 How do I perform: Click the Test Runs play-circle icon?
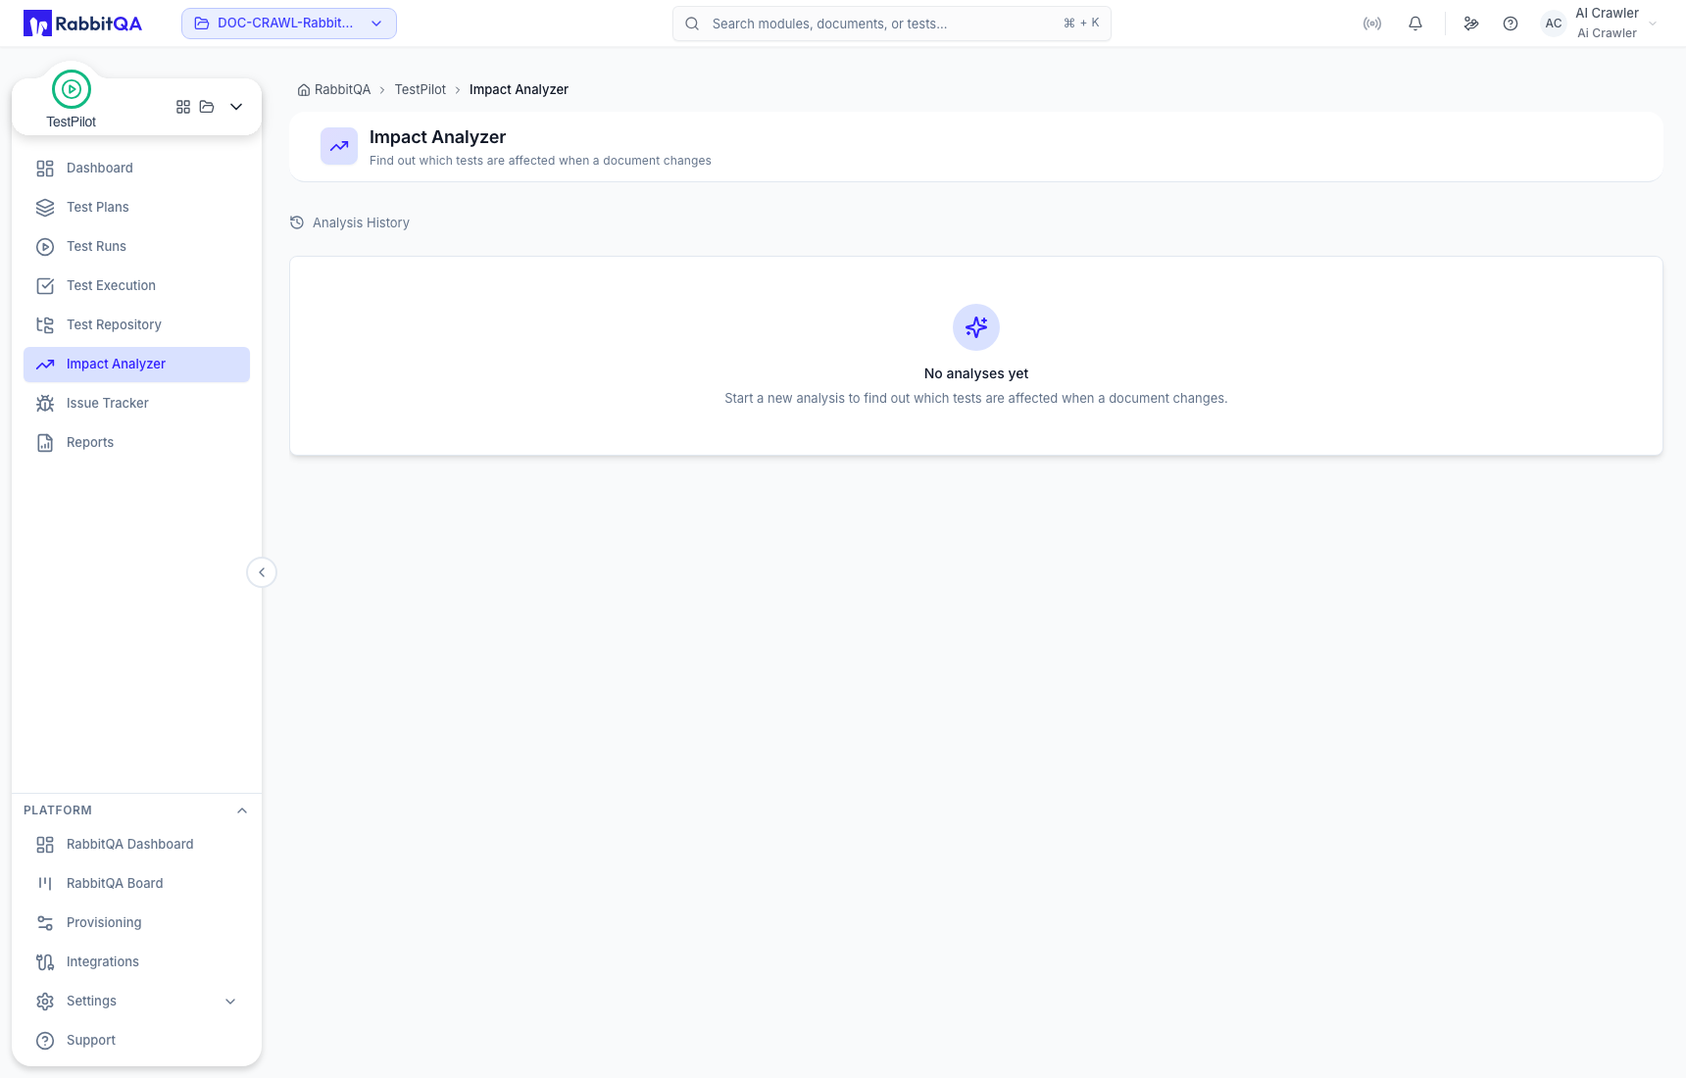click(45, 247)
